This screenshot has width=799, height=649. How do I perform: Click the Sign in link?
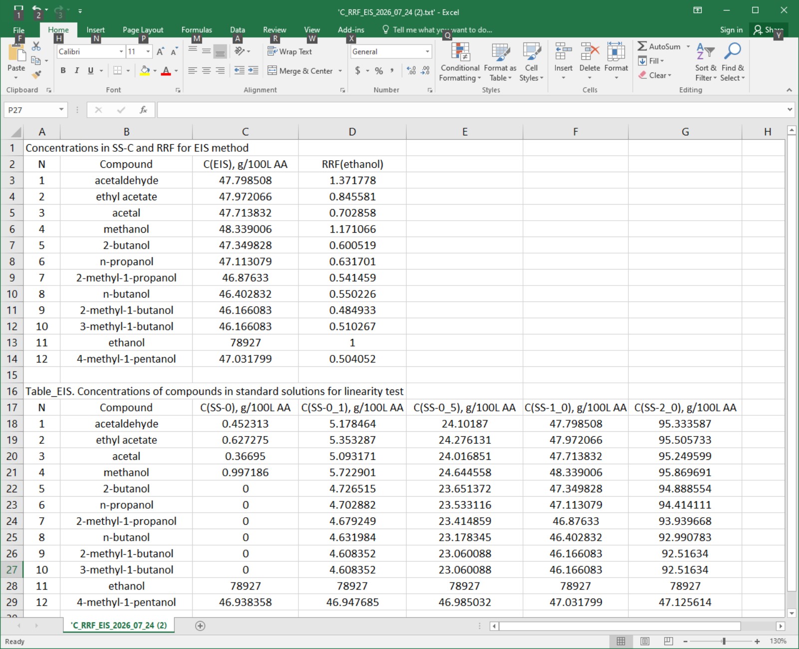click(731, 30)
